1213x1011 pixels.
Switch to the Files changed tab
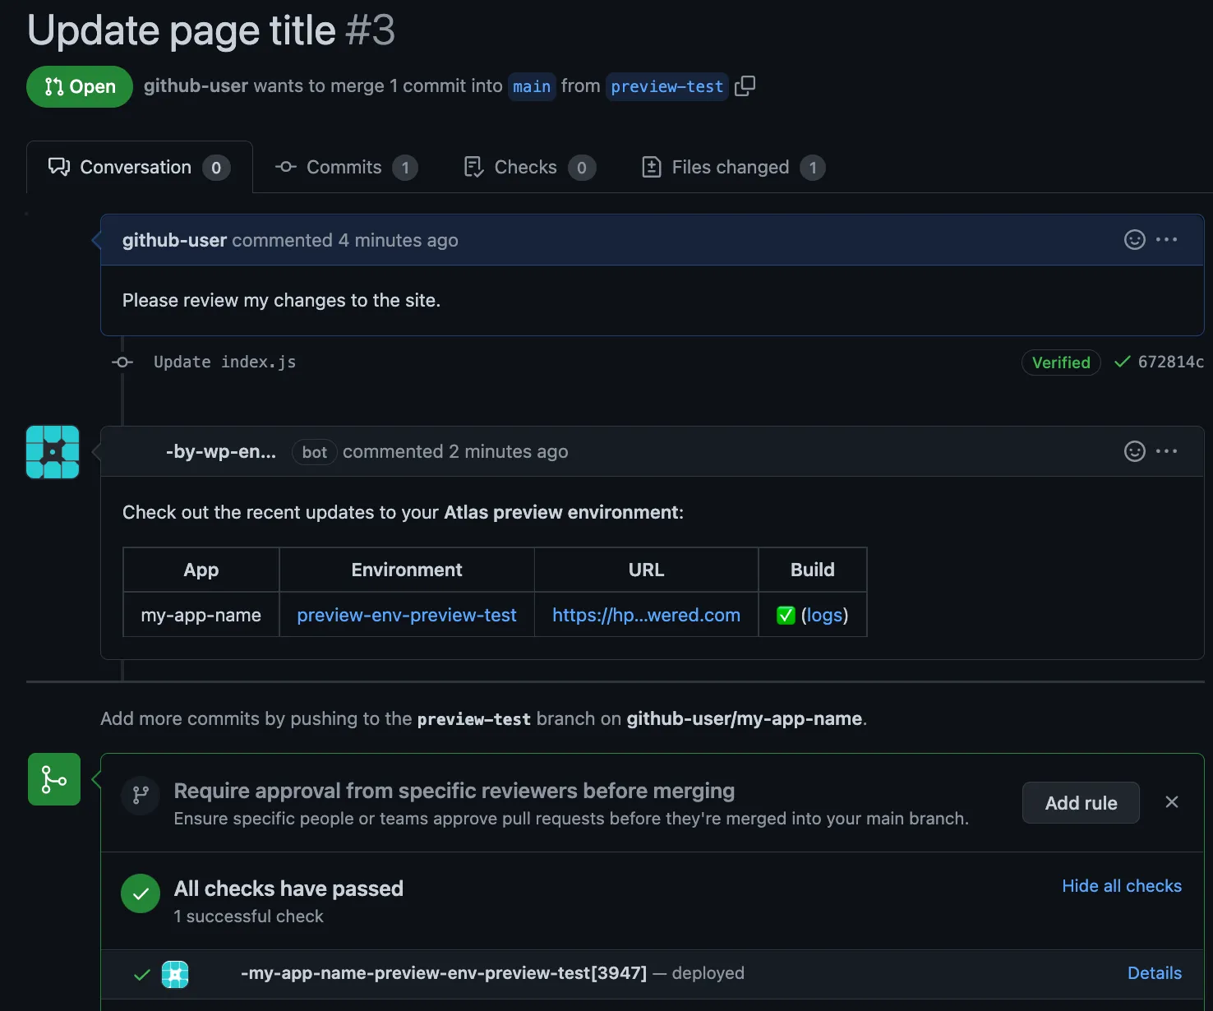(730, 167)
